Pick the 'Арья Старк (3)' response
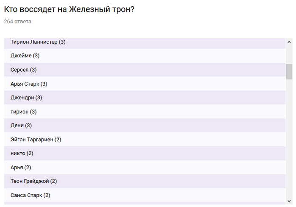This screenshot has height=207, width=296. [29, 84]
